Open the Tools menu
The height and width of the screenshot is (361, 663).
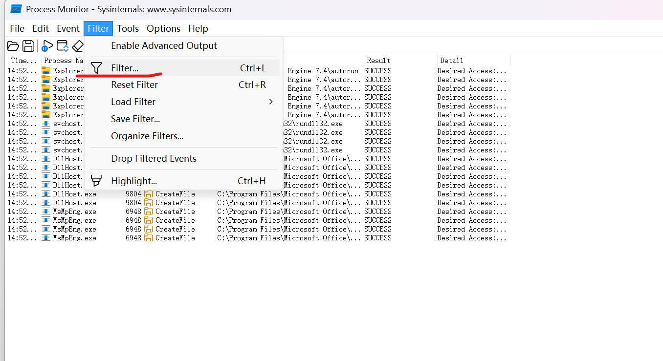(128, 28)
